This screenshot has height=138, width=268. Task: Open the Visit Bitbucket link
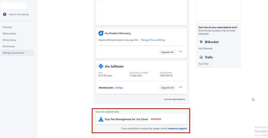tap(205, 48)
